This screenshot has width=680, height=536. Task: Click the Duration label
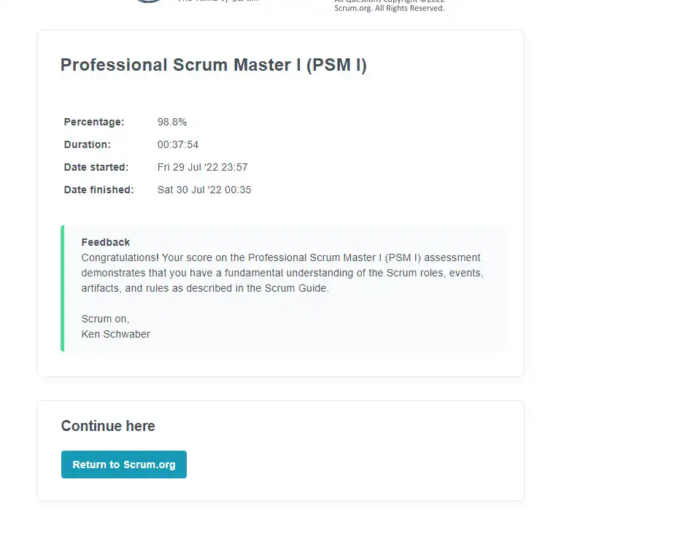point(87,144)
